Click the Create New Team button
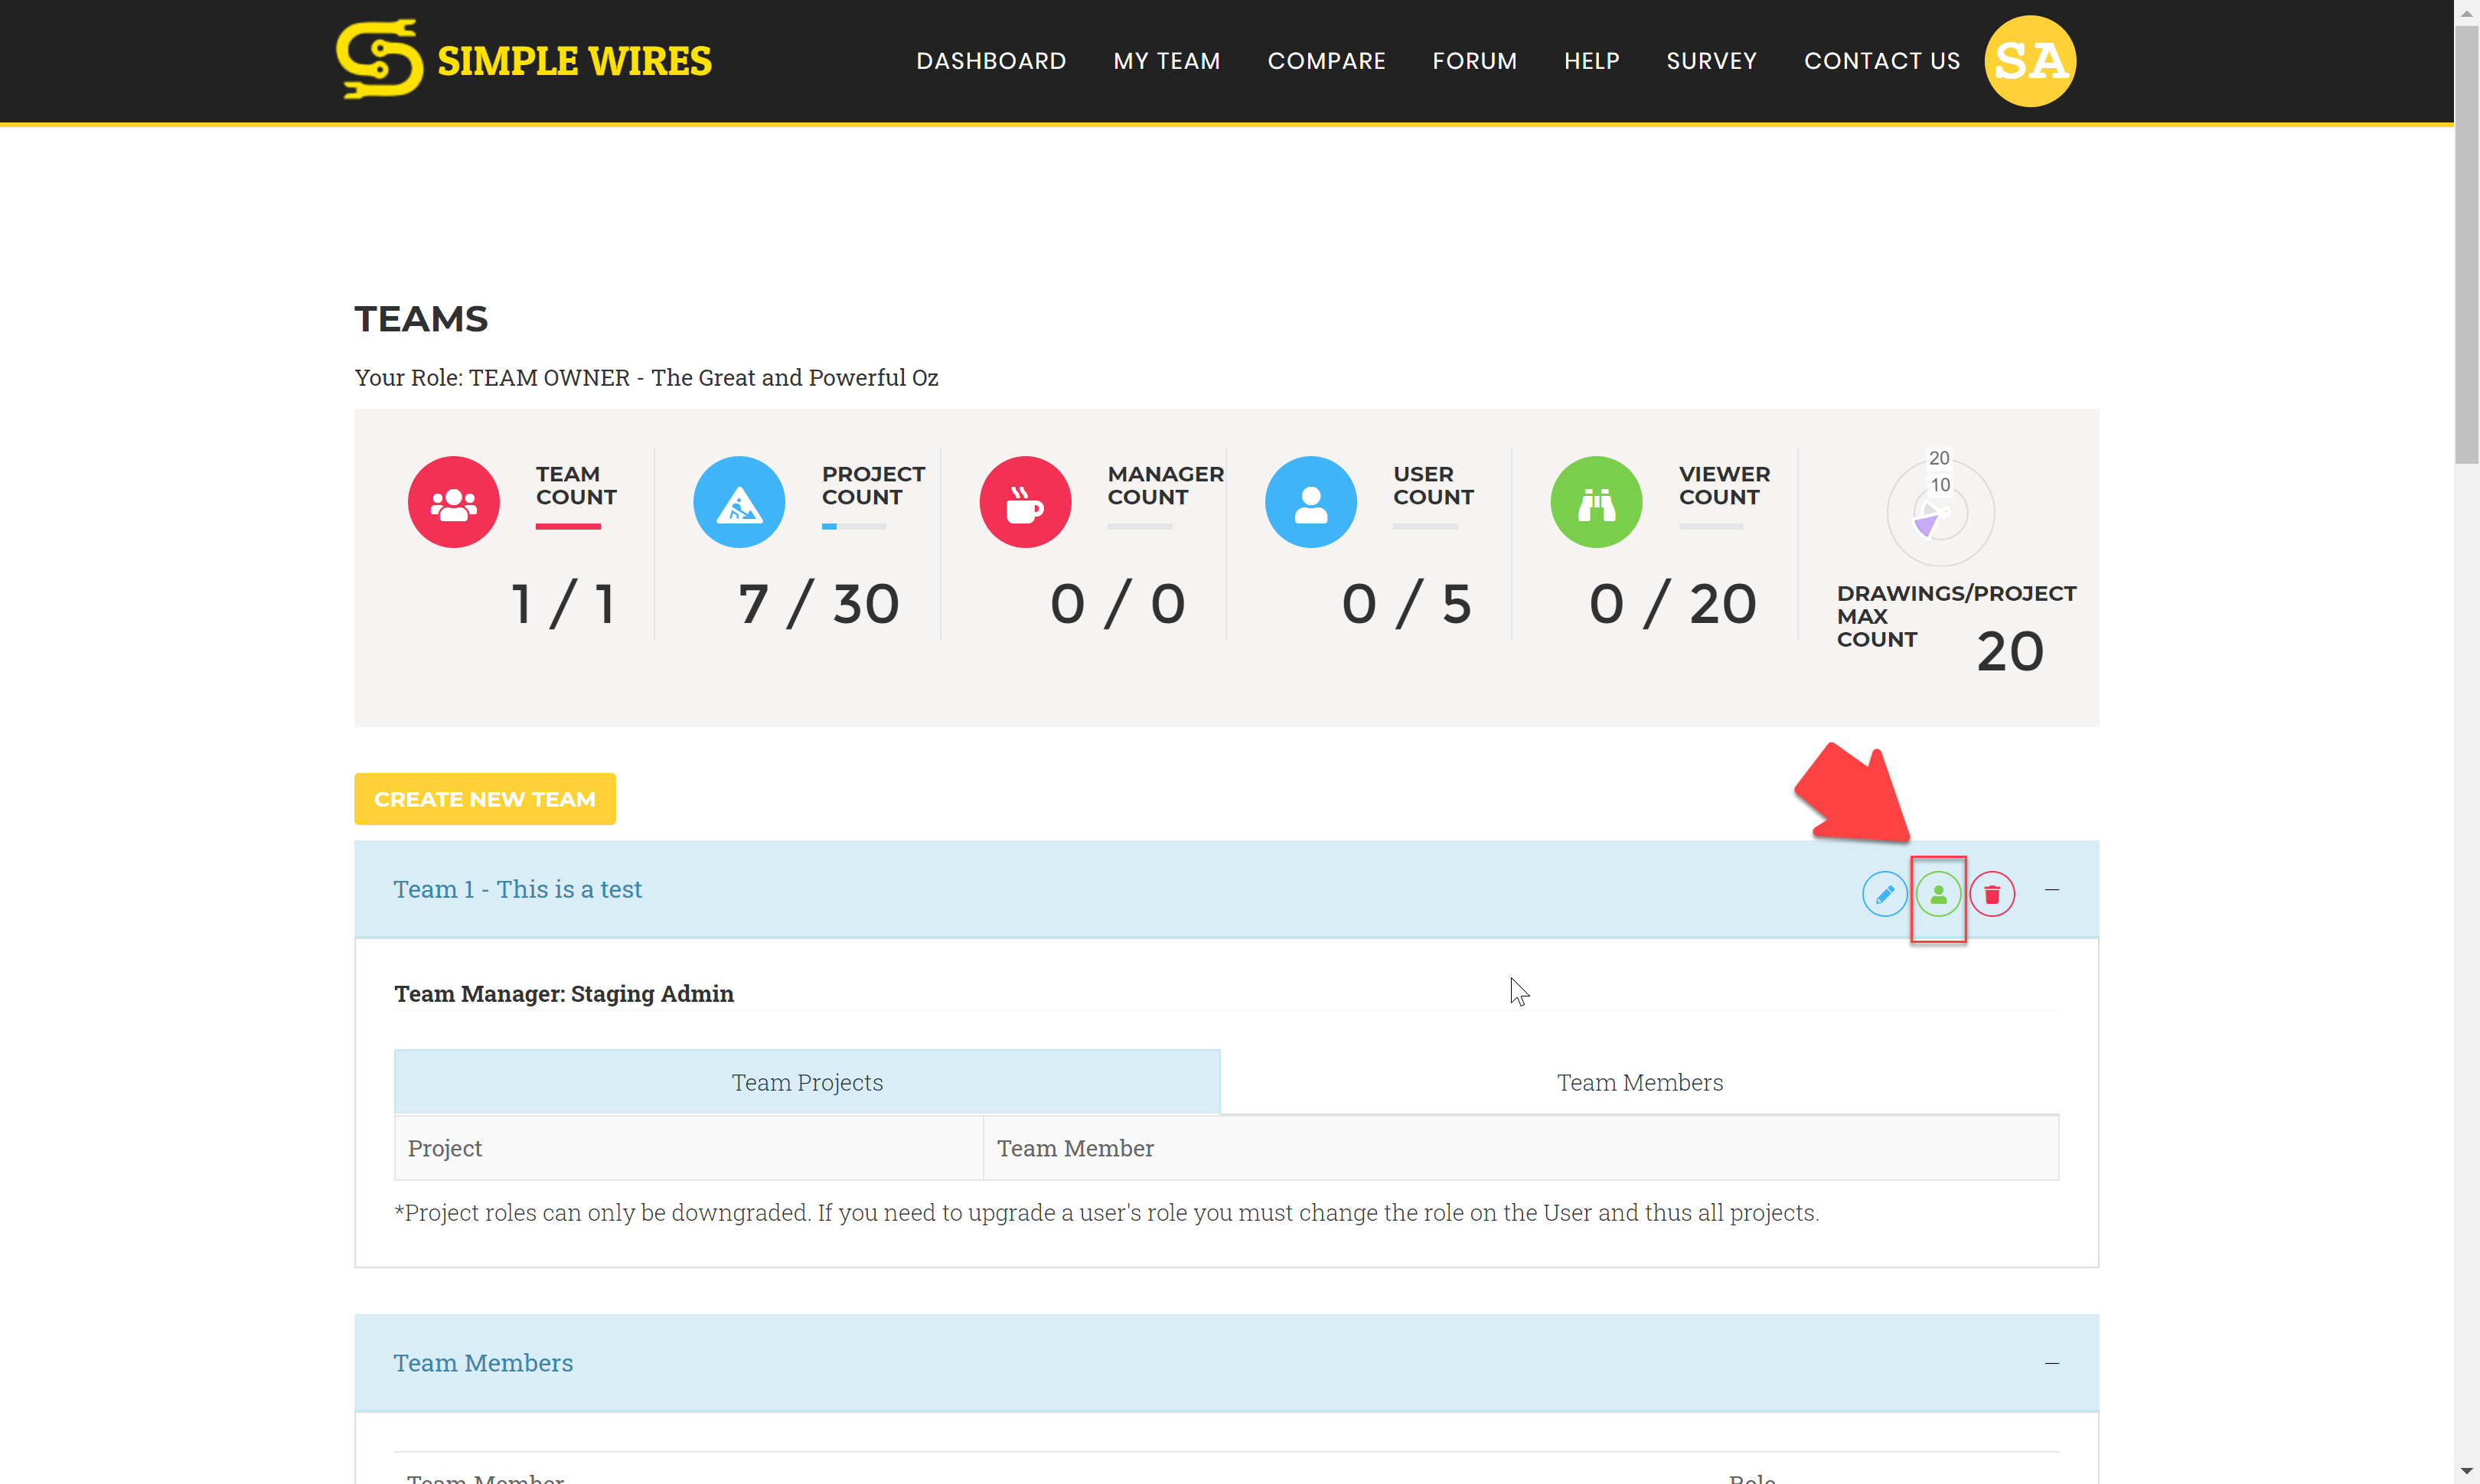This screenshot has height=1484, width=2480. [485, 799]
